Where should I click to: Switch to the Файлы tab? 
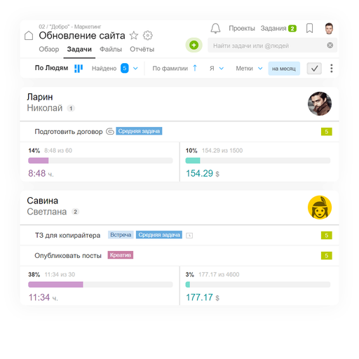click(x=111, y=49)
